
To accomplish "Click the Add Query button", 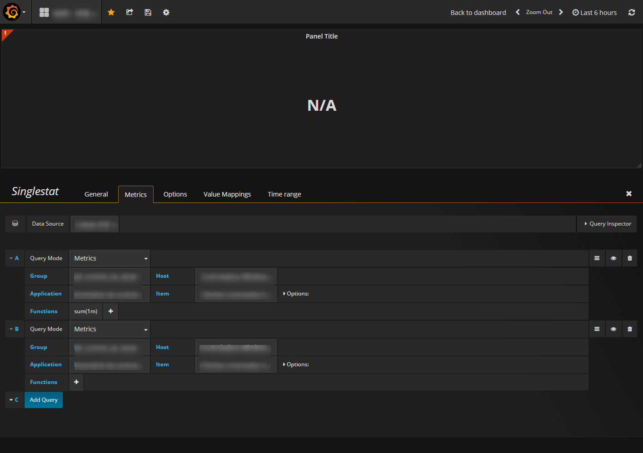I will (44, 400).
